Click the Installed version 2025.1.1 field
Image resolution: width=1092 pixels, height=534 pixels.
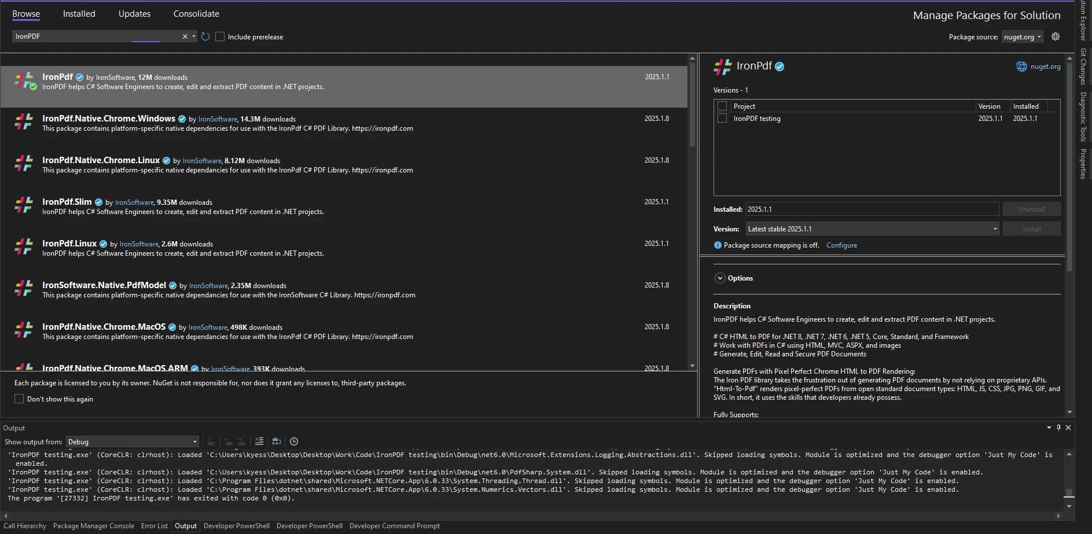pyautogui.click(x=873, y=209)
